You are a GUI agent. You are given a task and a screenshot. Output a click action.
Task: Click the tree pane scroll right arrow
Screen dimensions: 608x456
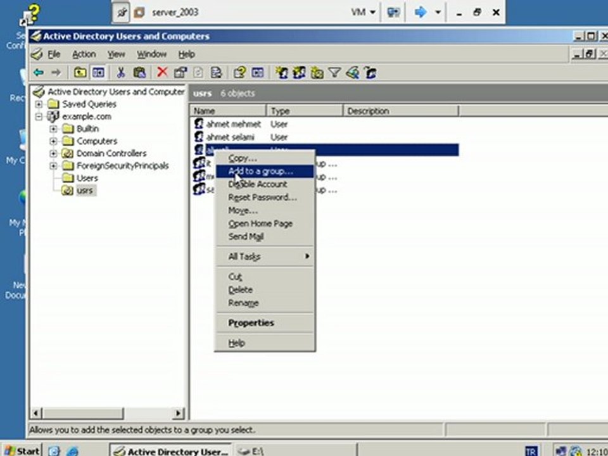pos(178,414)
